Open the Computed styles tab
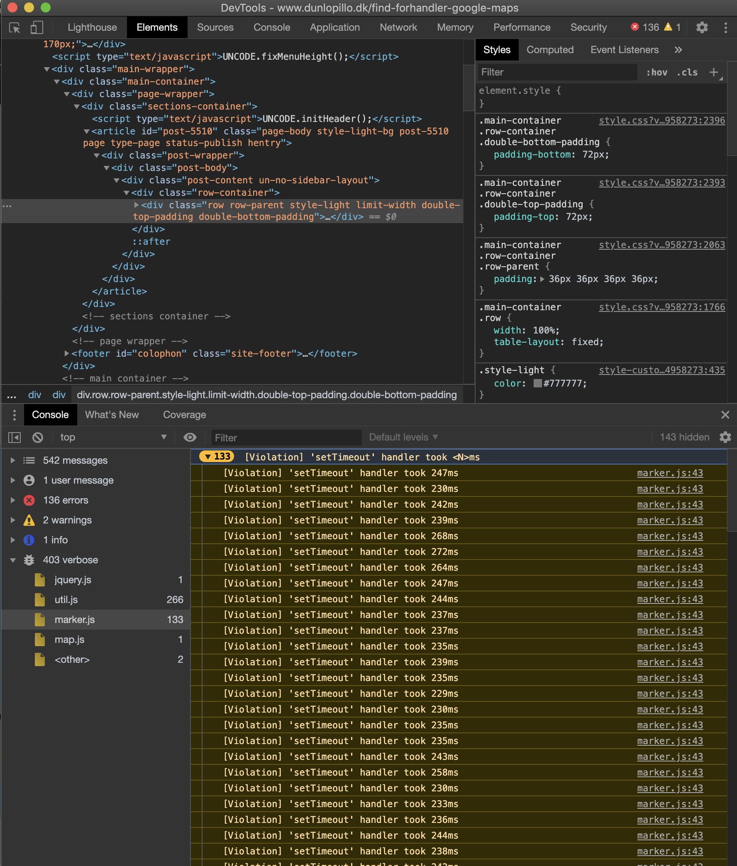Screen dimensions: 737x866 (x=550, y=50)
